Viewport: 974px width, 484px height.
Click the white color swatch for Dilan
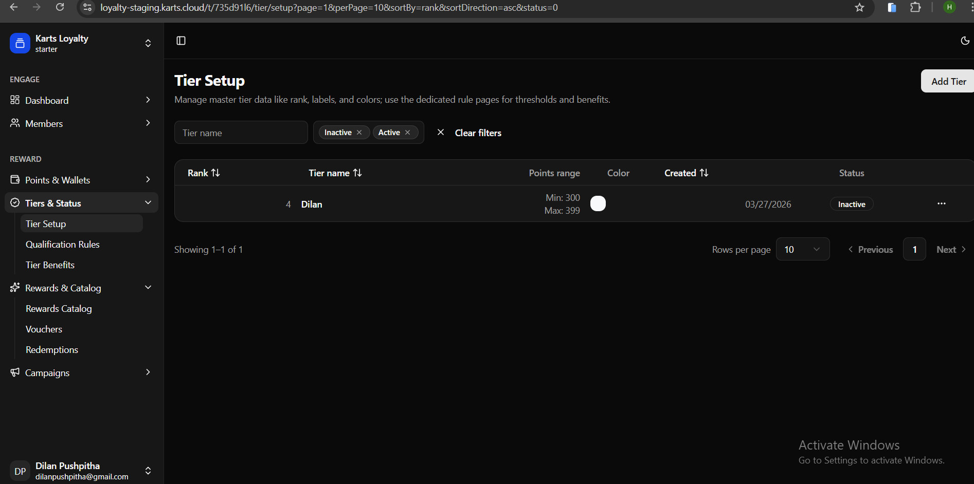598,204
